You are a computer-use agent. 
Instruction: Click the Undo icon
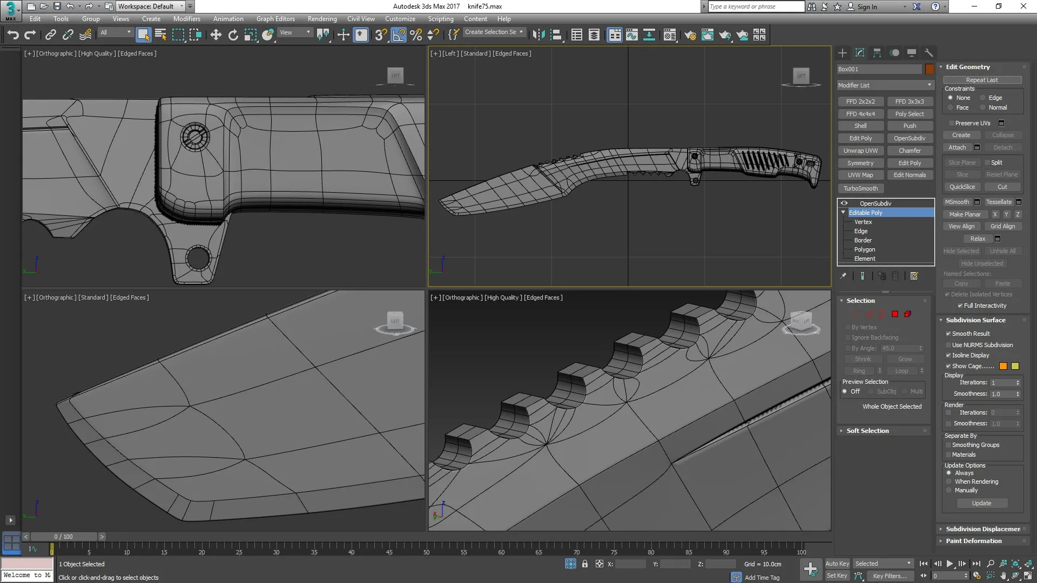tap(14, 35)
